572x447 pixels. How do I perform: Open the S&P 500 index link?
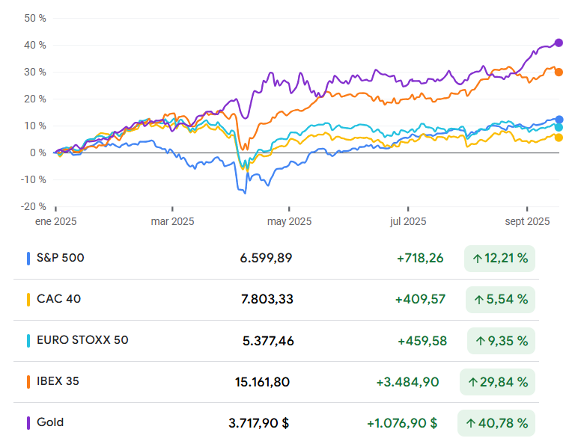point(61,258)
